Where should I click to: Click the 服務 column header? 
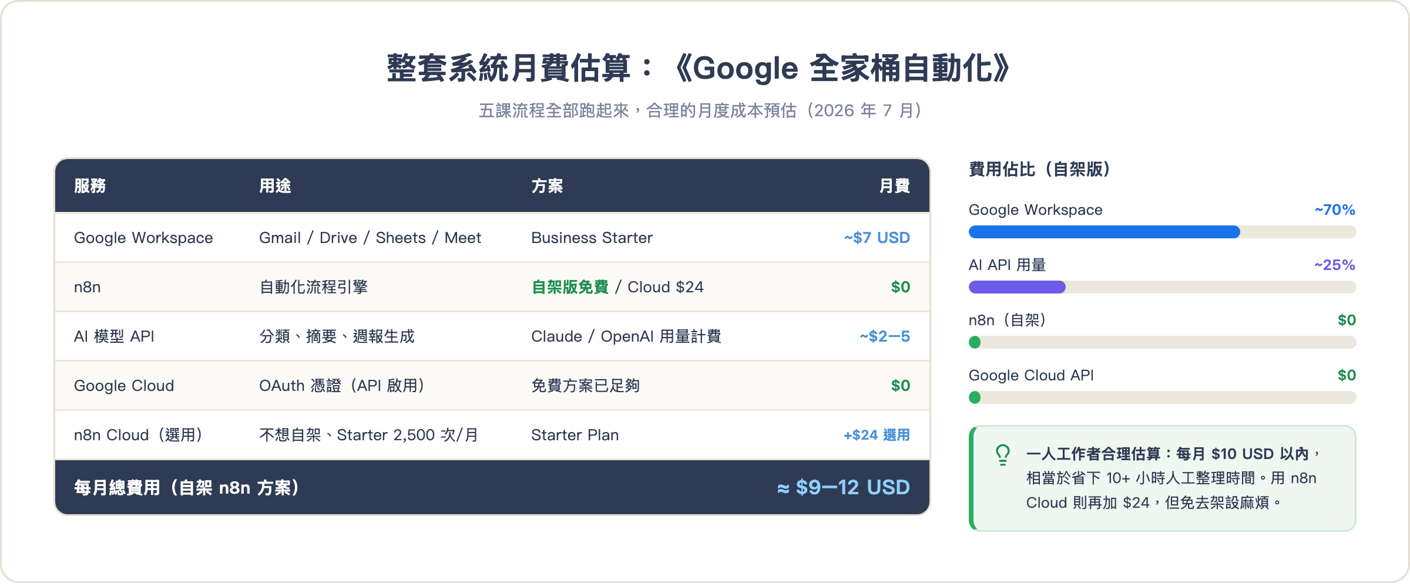click(90, 186)
